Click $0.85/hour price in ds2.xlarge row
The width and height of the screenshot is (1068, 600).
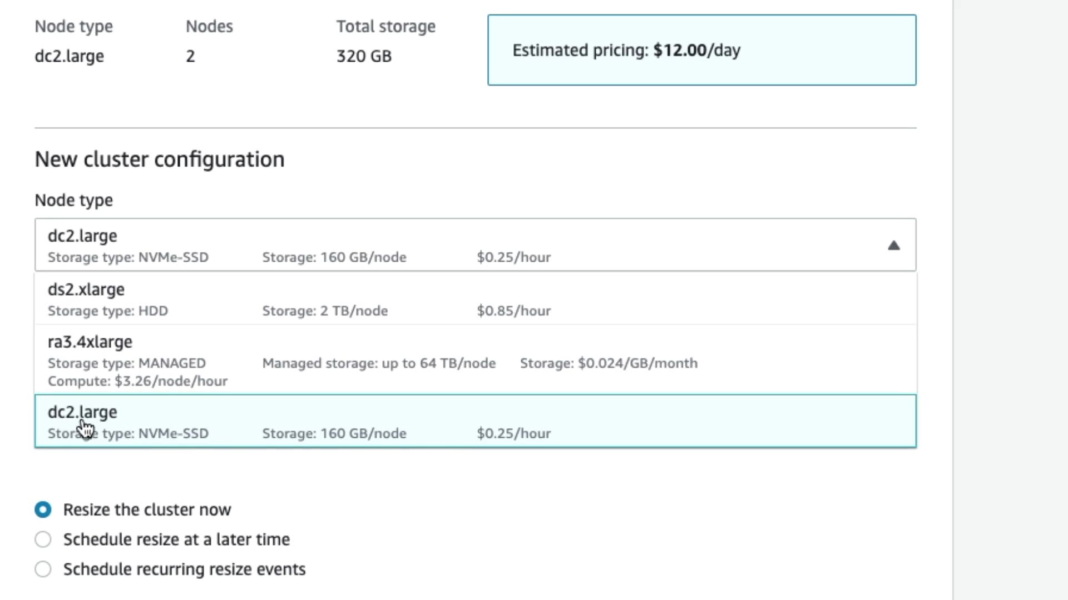point(513,311)
